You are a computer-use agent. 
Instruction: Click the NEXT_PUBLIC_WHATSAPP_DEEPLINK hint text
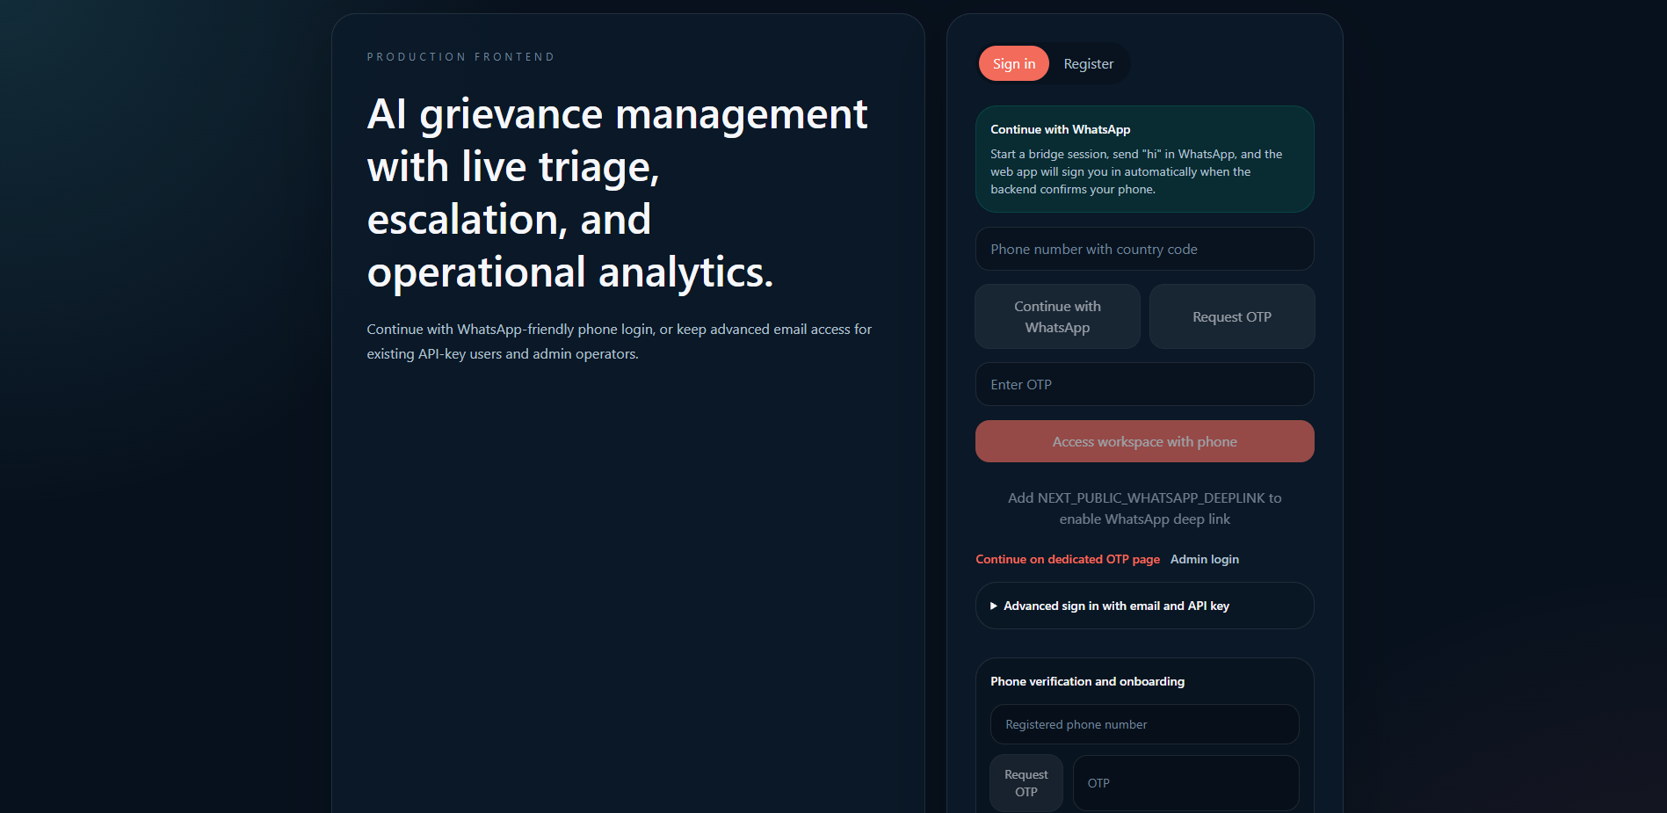pyautogui.click(x=1144, y=508)
